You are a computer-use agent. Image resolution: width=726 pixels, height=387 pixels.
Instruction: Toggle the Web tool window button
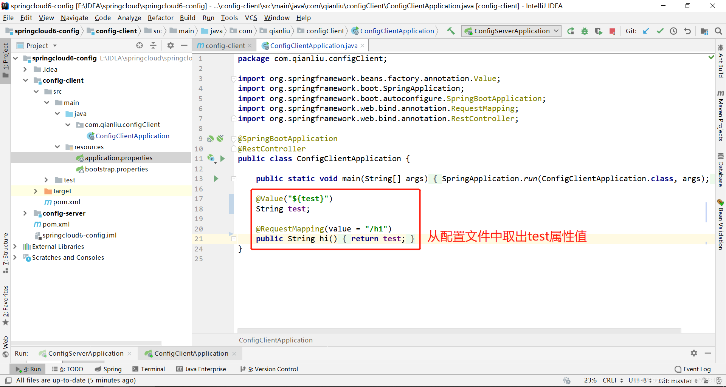[5, 347]
